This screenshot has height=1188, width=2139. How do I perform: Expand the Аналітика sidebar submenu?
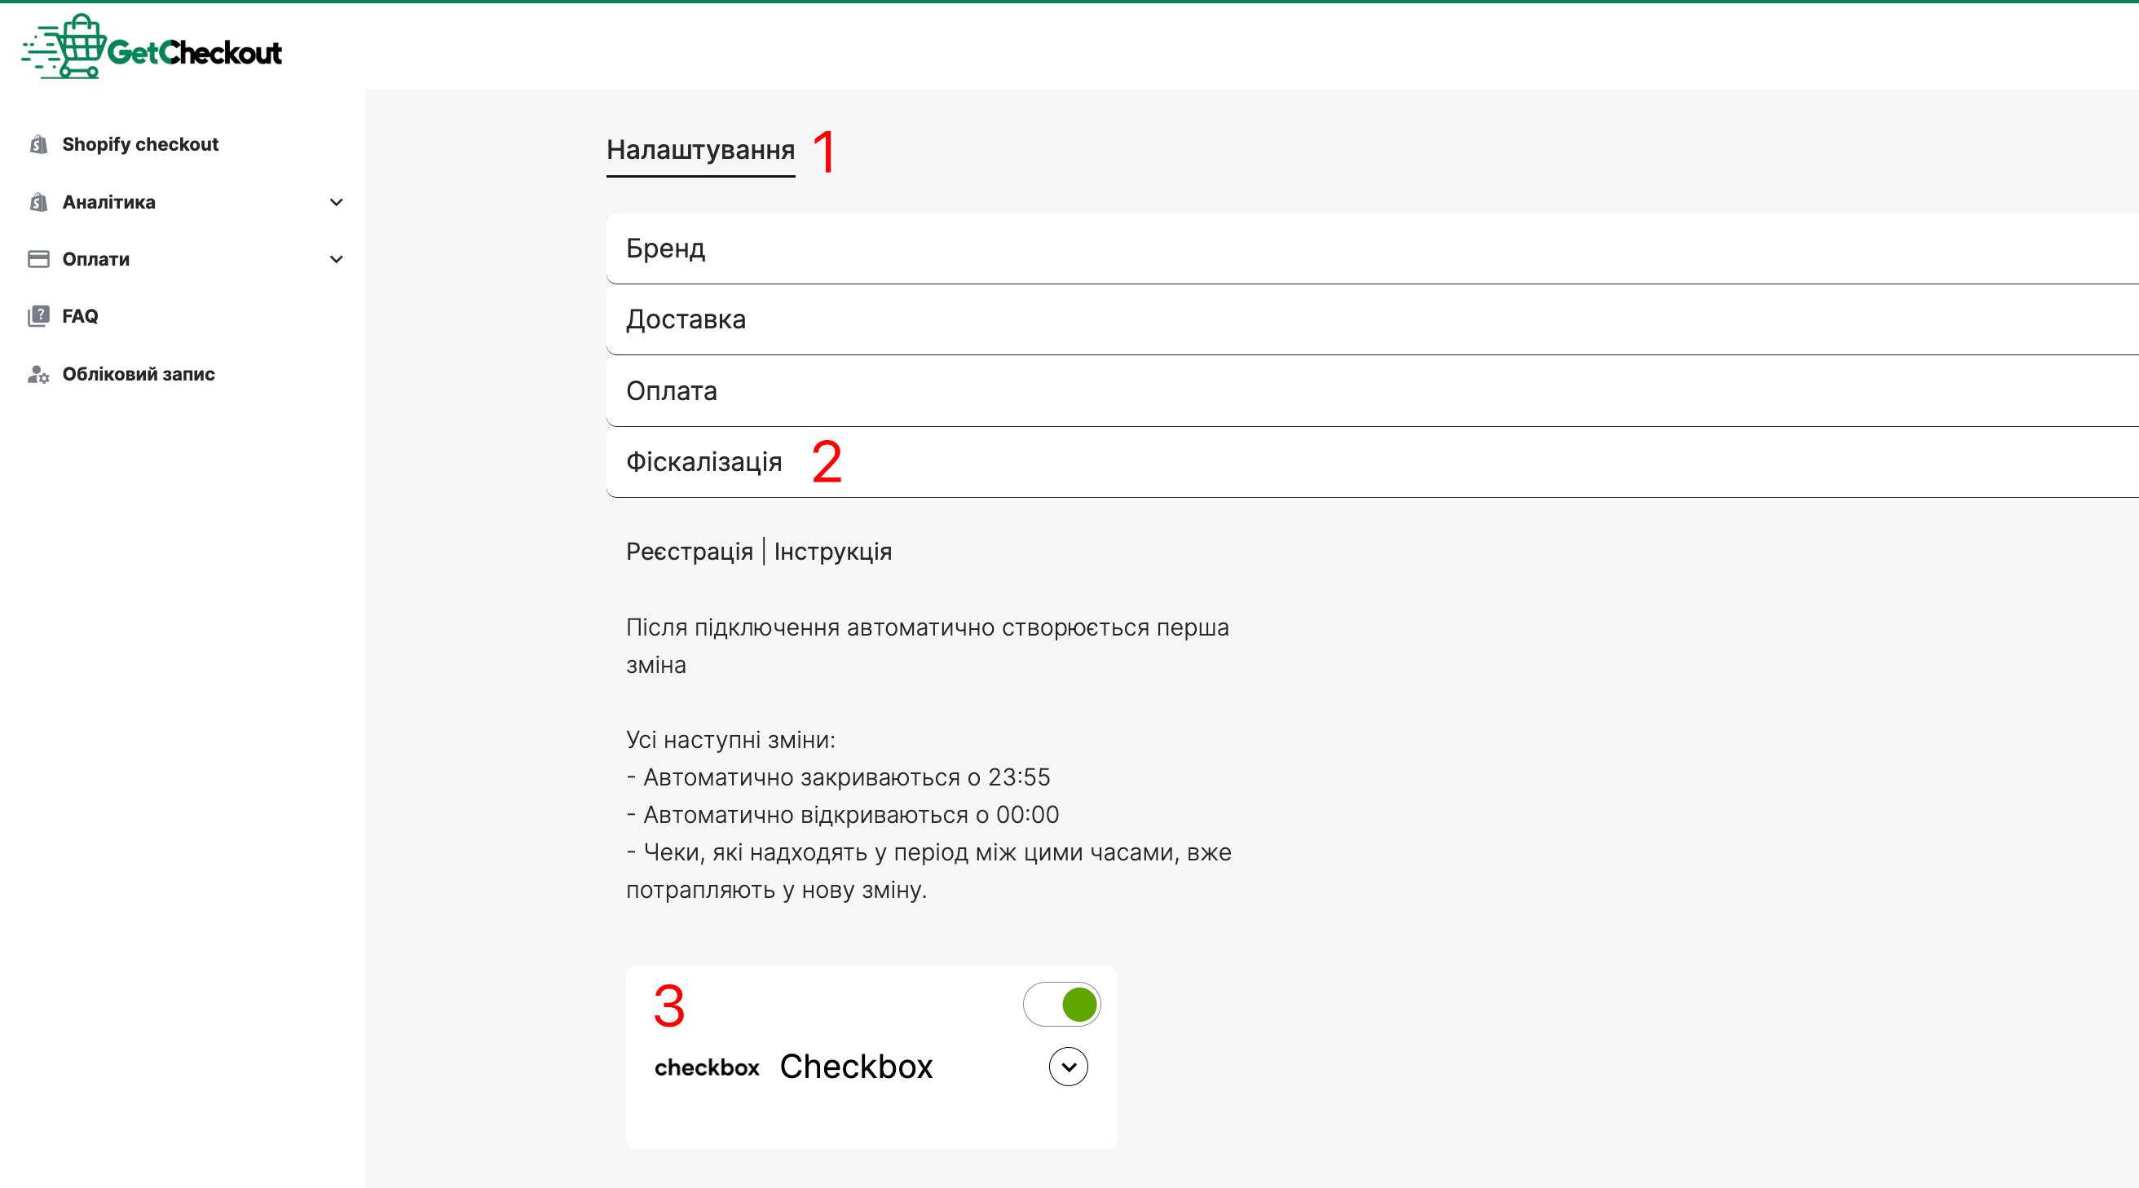pos(336,202)
